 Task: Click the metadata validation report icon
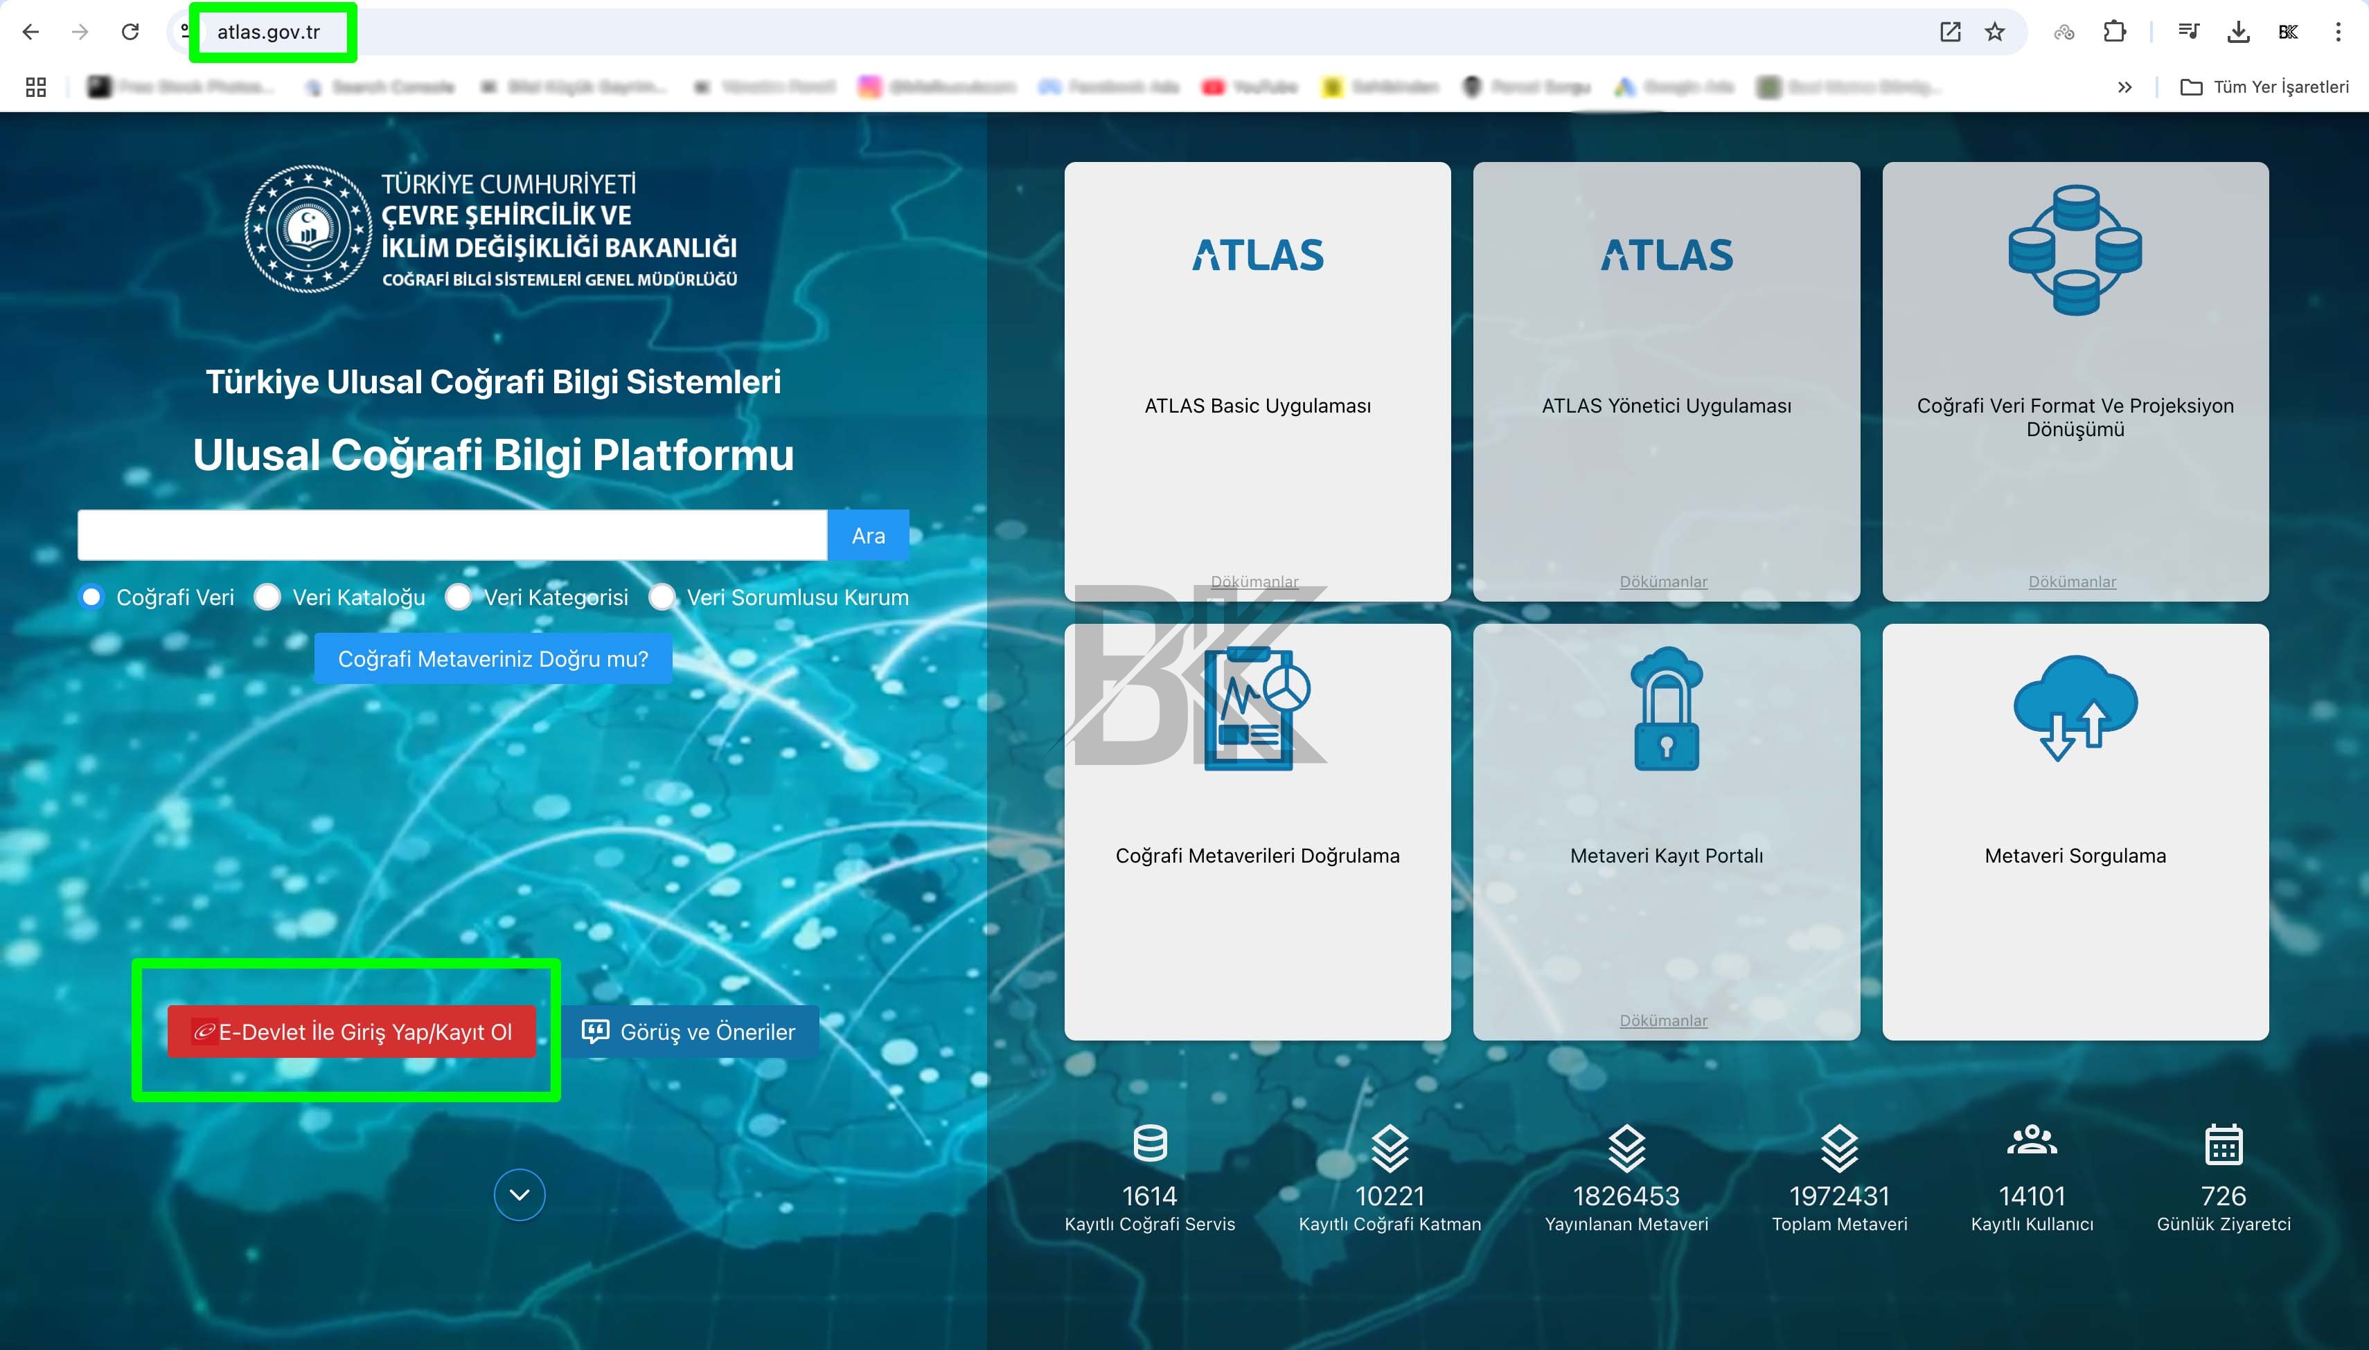1257,710
